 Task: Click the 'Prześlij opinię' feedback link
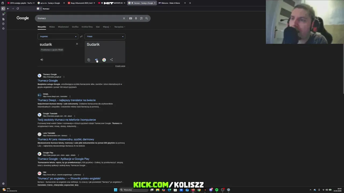tap(120, 66)
